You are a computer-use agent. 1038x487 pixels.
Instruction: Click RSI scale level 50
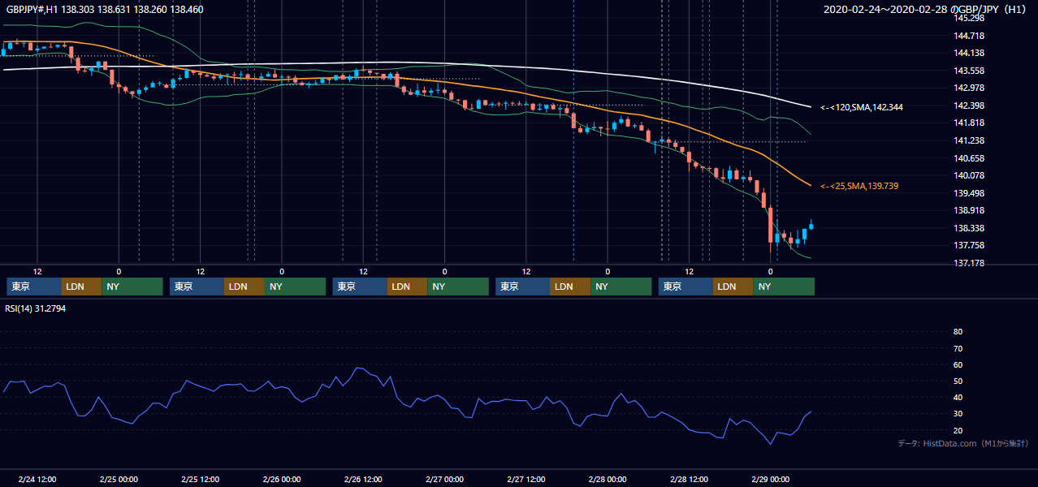958,381
